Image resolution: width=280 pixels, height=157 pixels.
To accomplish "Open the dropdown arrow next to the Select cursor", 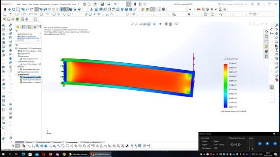I will pyautogui.click(x=131, y=4).
